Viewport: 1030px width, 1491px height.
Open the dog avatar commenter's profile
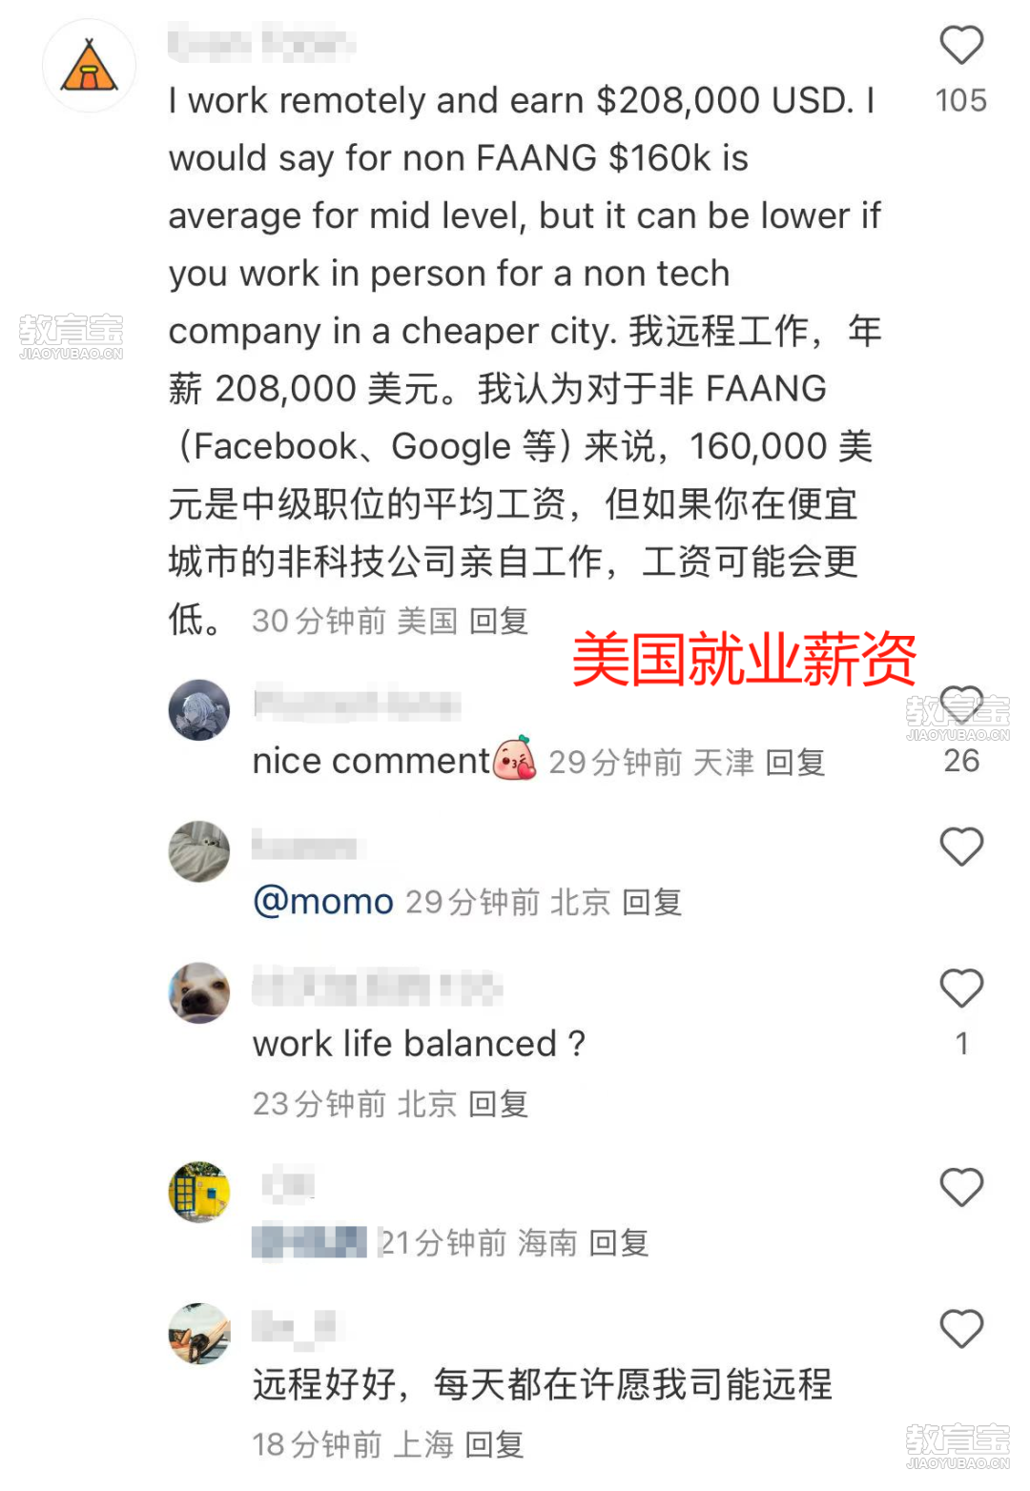[x=199, y=993]
